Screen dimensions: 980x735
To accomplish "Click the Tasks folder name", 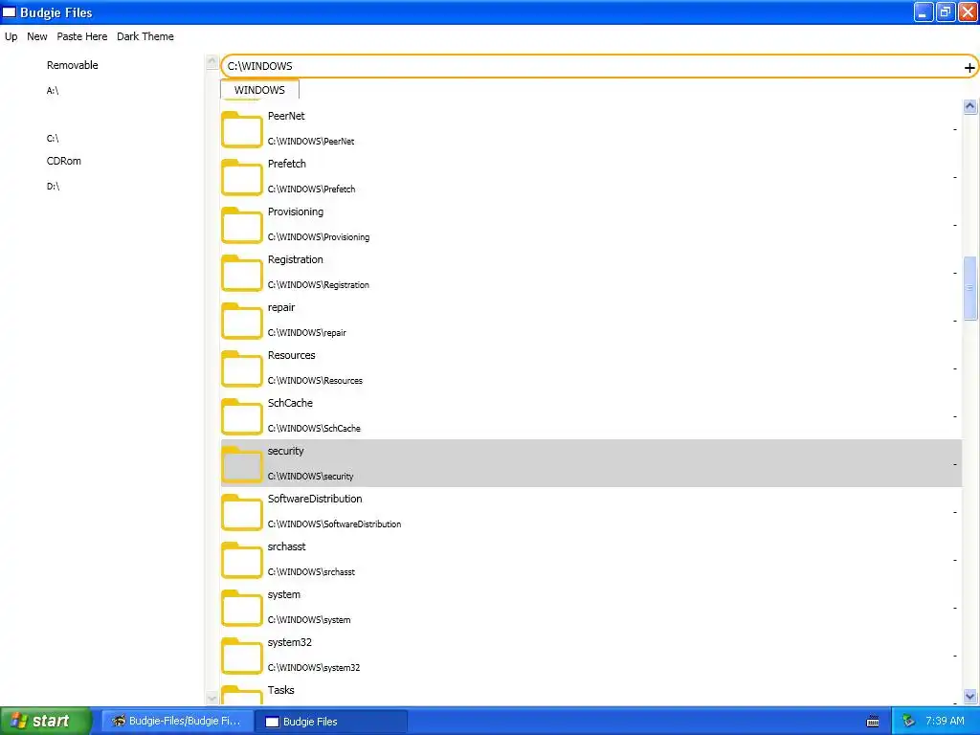I will (280, 690).
